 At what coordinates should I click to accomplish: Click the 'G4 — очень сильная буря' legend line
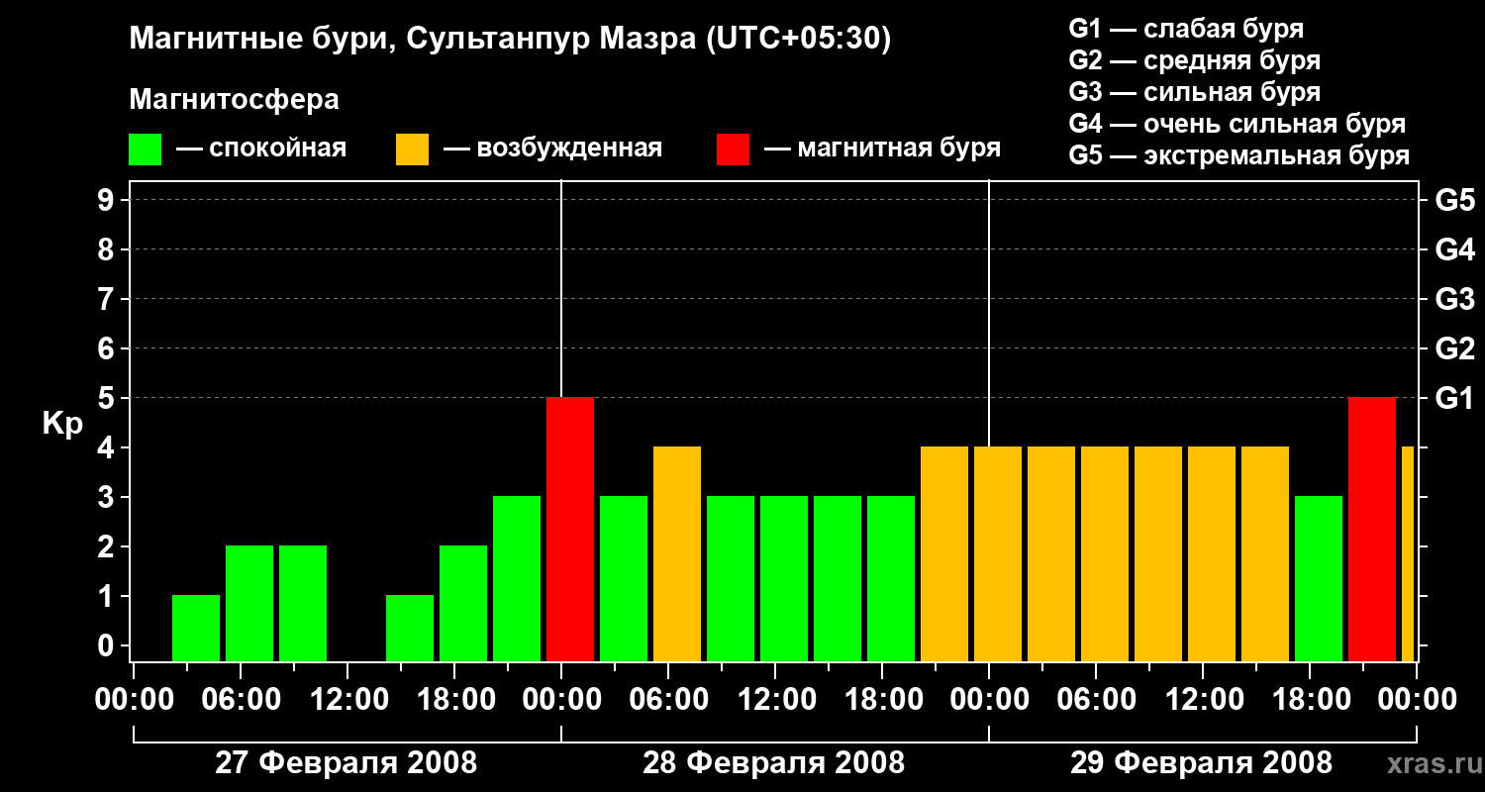pos(1237,124)
